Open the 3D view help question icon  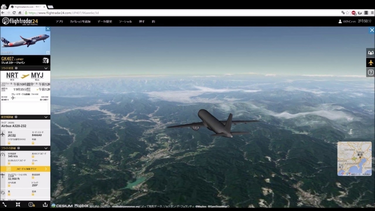click(371, 73)
